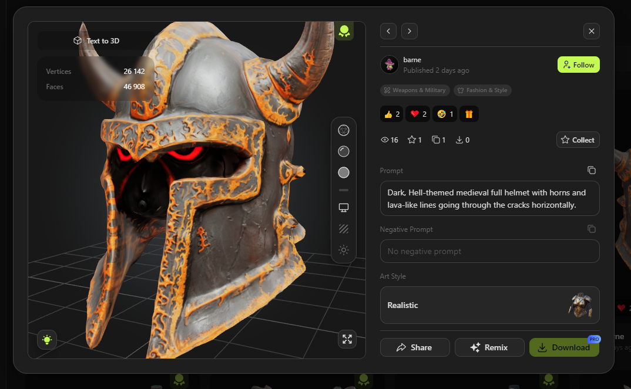
Task: Copy the negative prompt text
Action: click(x=592, y=229)
